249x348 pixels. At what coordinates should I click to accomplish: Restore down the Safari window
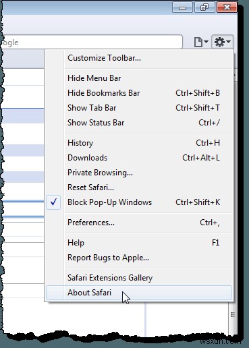(x=204, y=7)
